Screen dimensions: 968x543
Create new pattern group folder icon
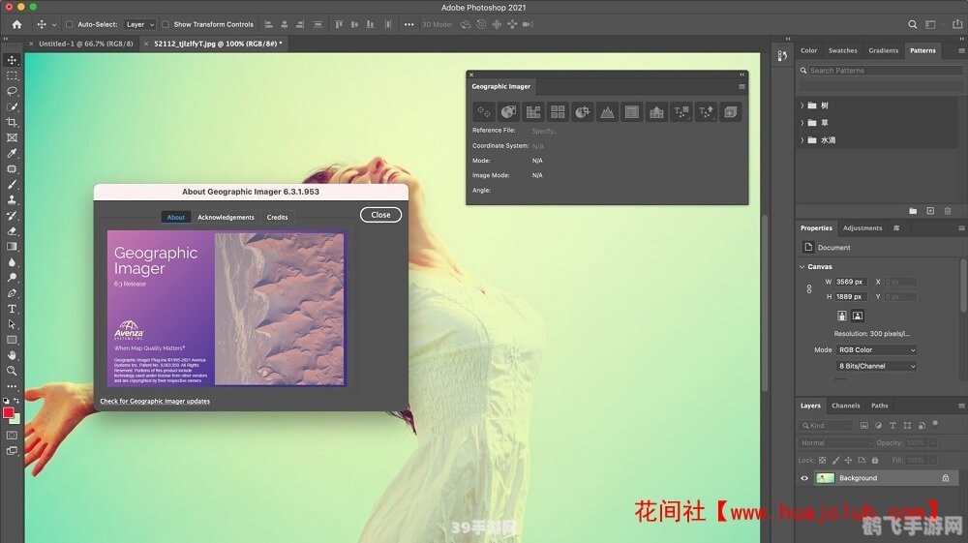pos(913,211)
